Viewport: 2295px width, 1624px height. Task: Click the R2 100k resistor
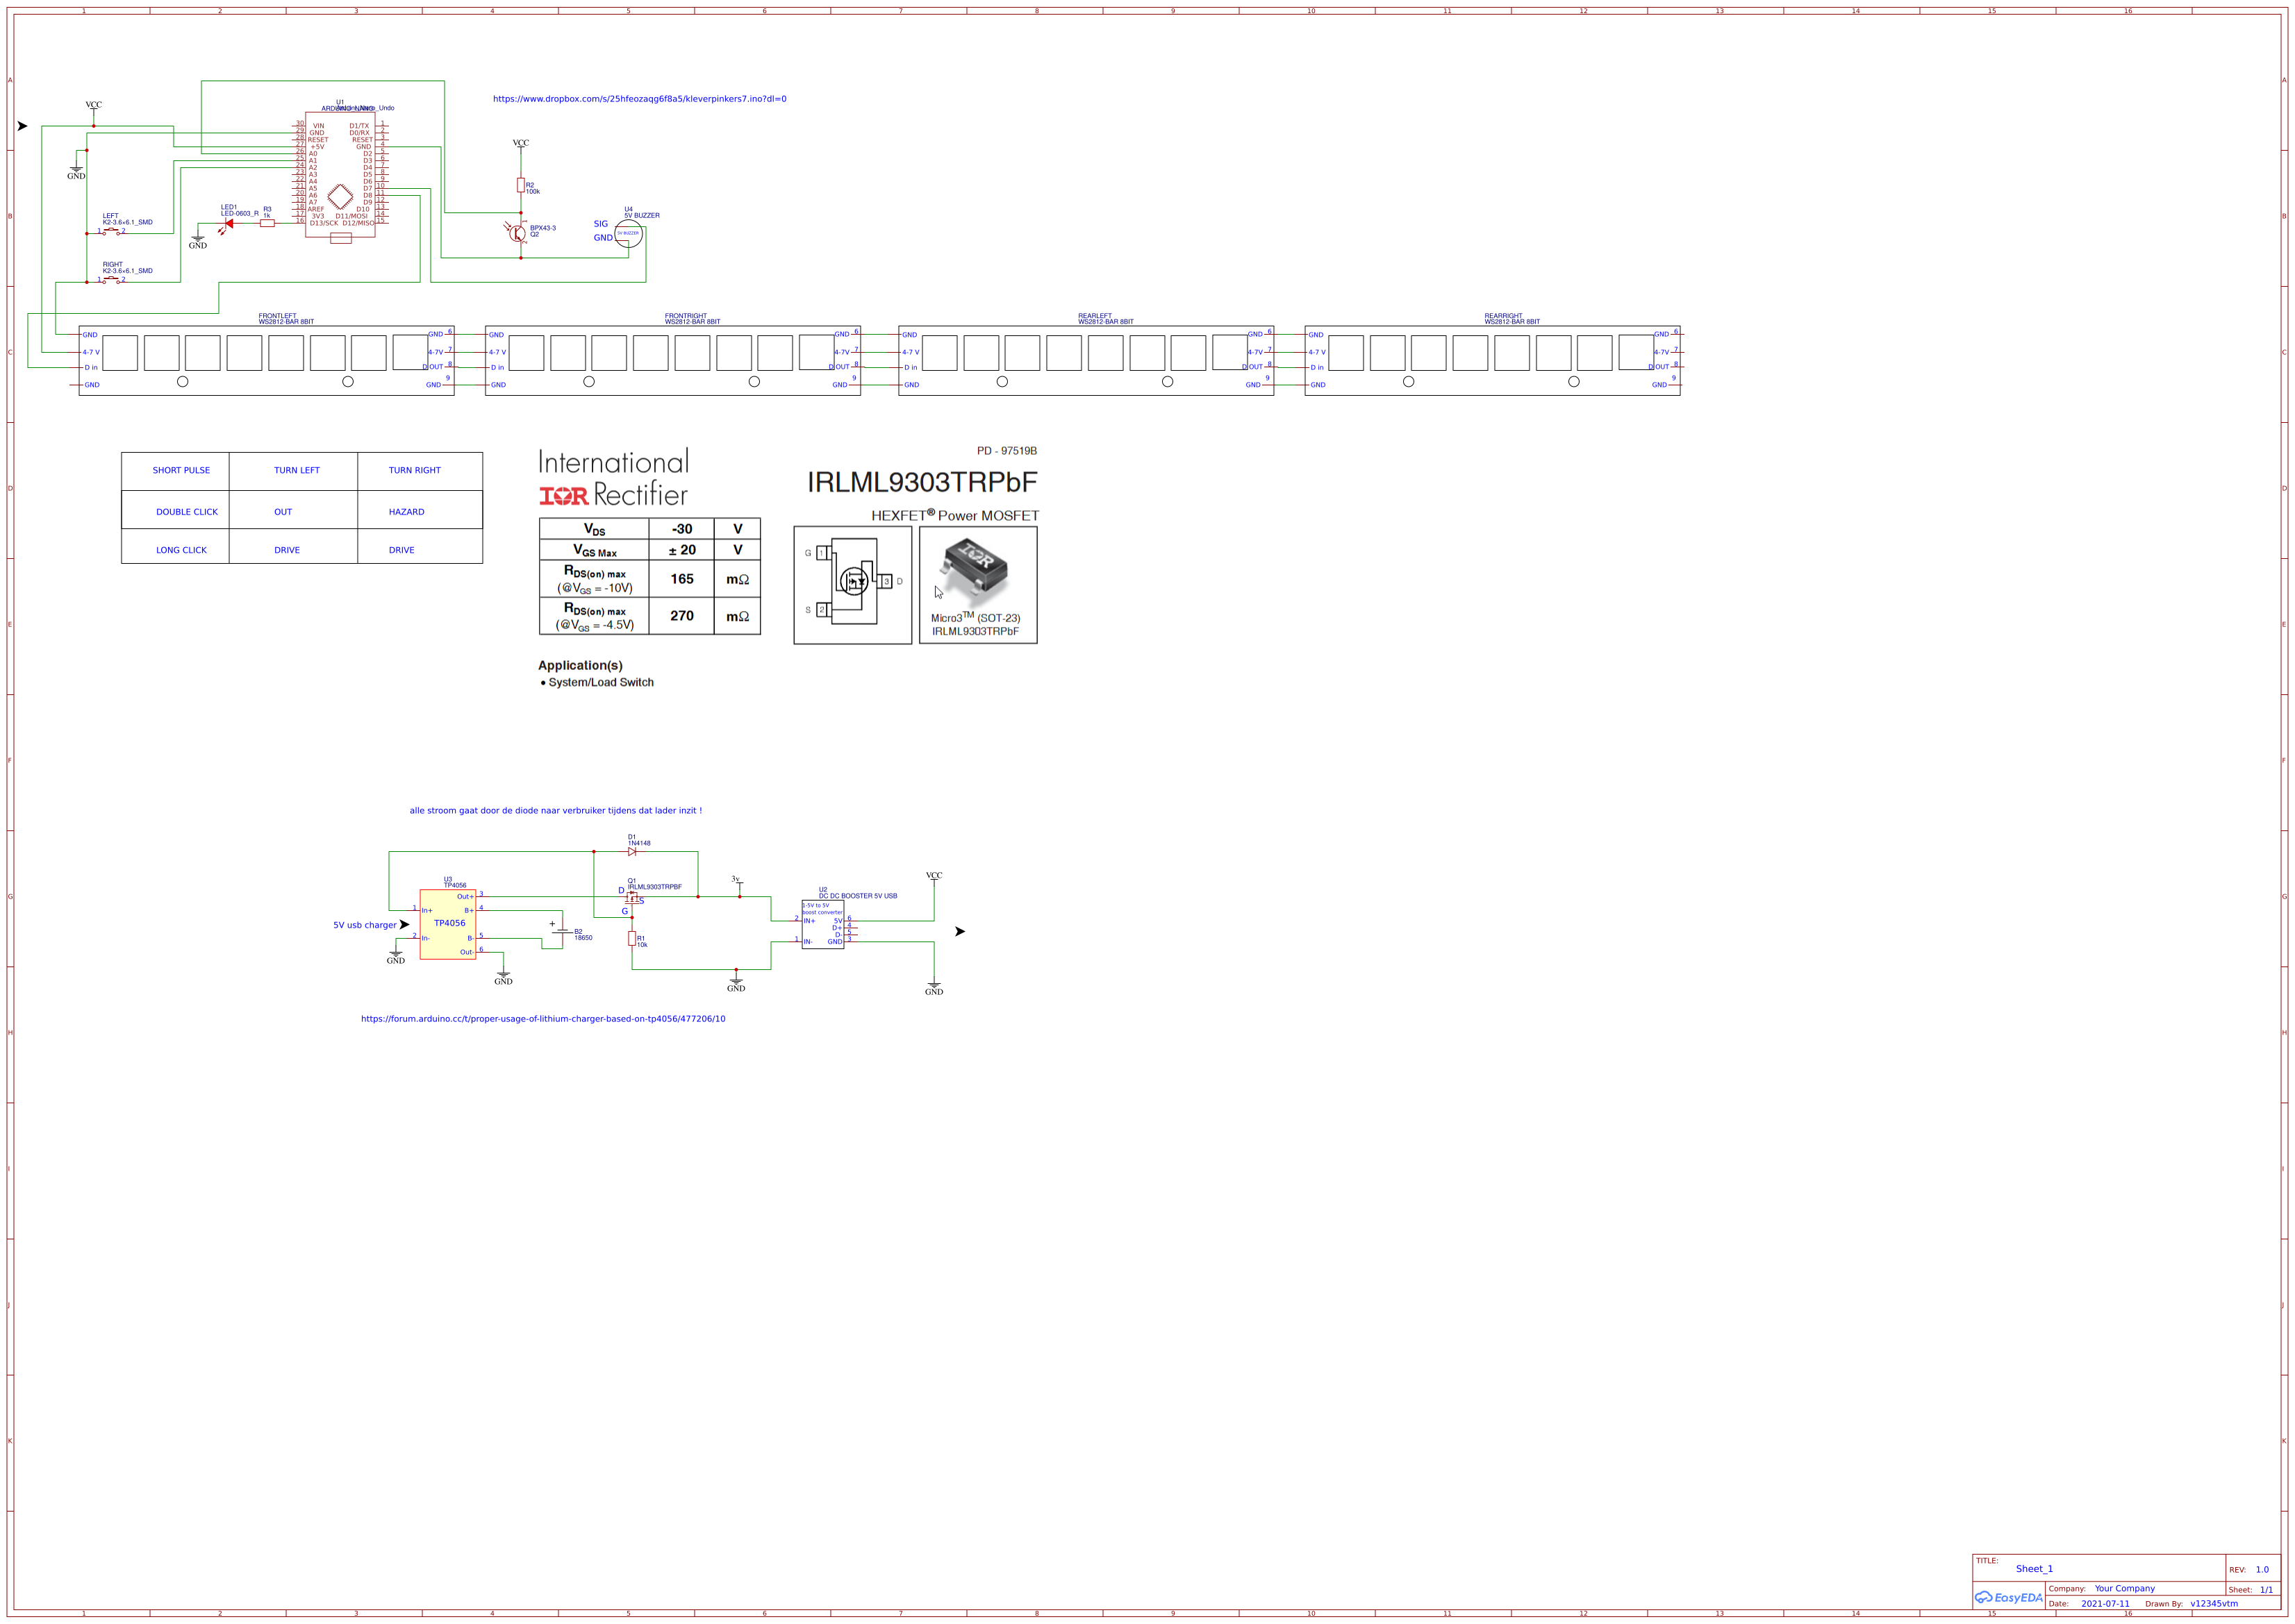(x=520, y=185)
